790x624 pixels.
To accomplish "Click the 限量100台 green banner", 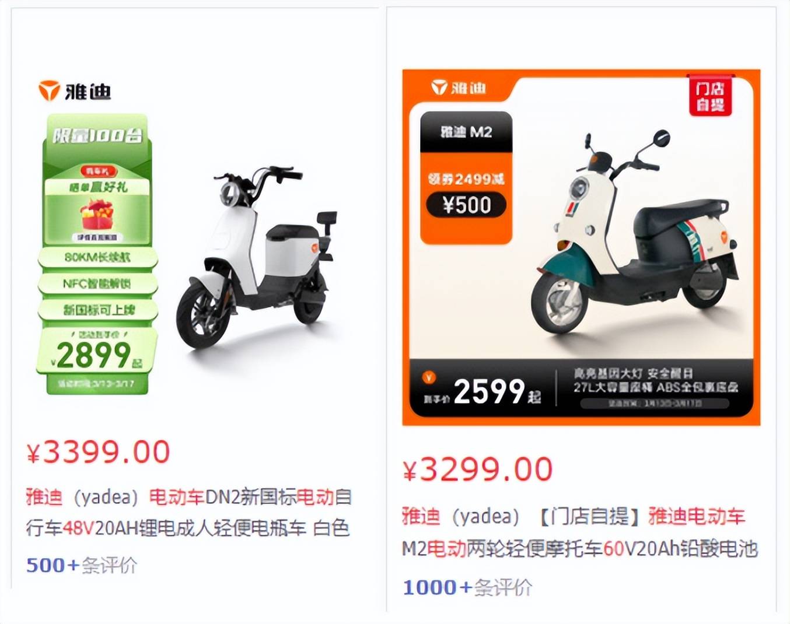I will 97,136.
